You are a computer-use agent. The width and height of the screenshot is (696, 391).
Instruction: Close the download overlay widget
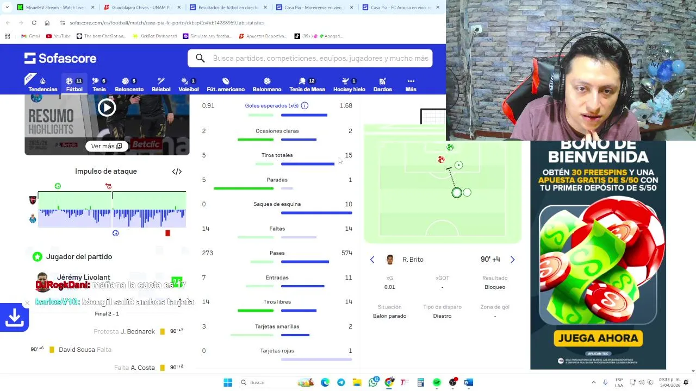coord(27,303)
